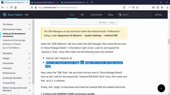Open the Firefox hamburger menu
Viewport: 170px width, 95px height.
167,7
